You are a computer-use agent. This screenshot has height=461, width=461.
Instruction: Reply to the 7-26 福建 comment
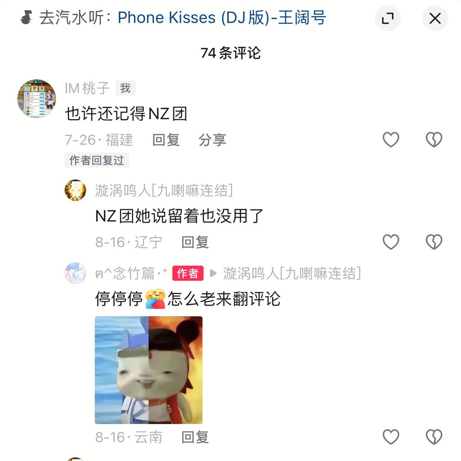coord(166,140)
